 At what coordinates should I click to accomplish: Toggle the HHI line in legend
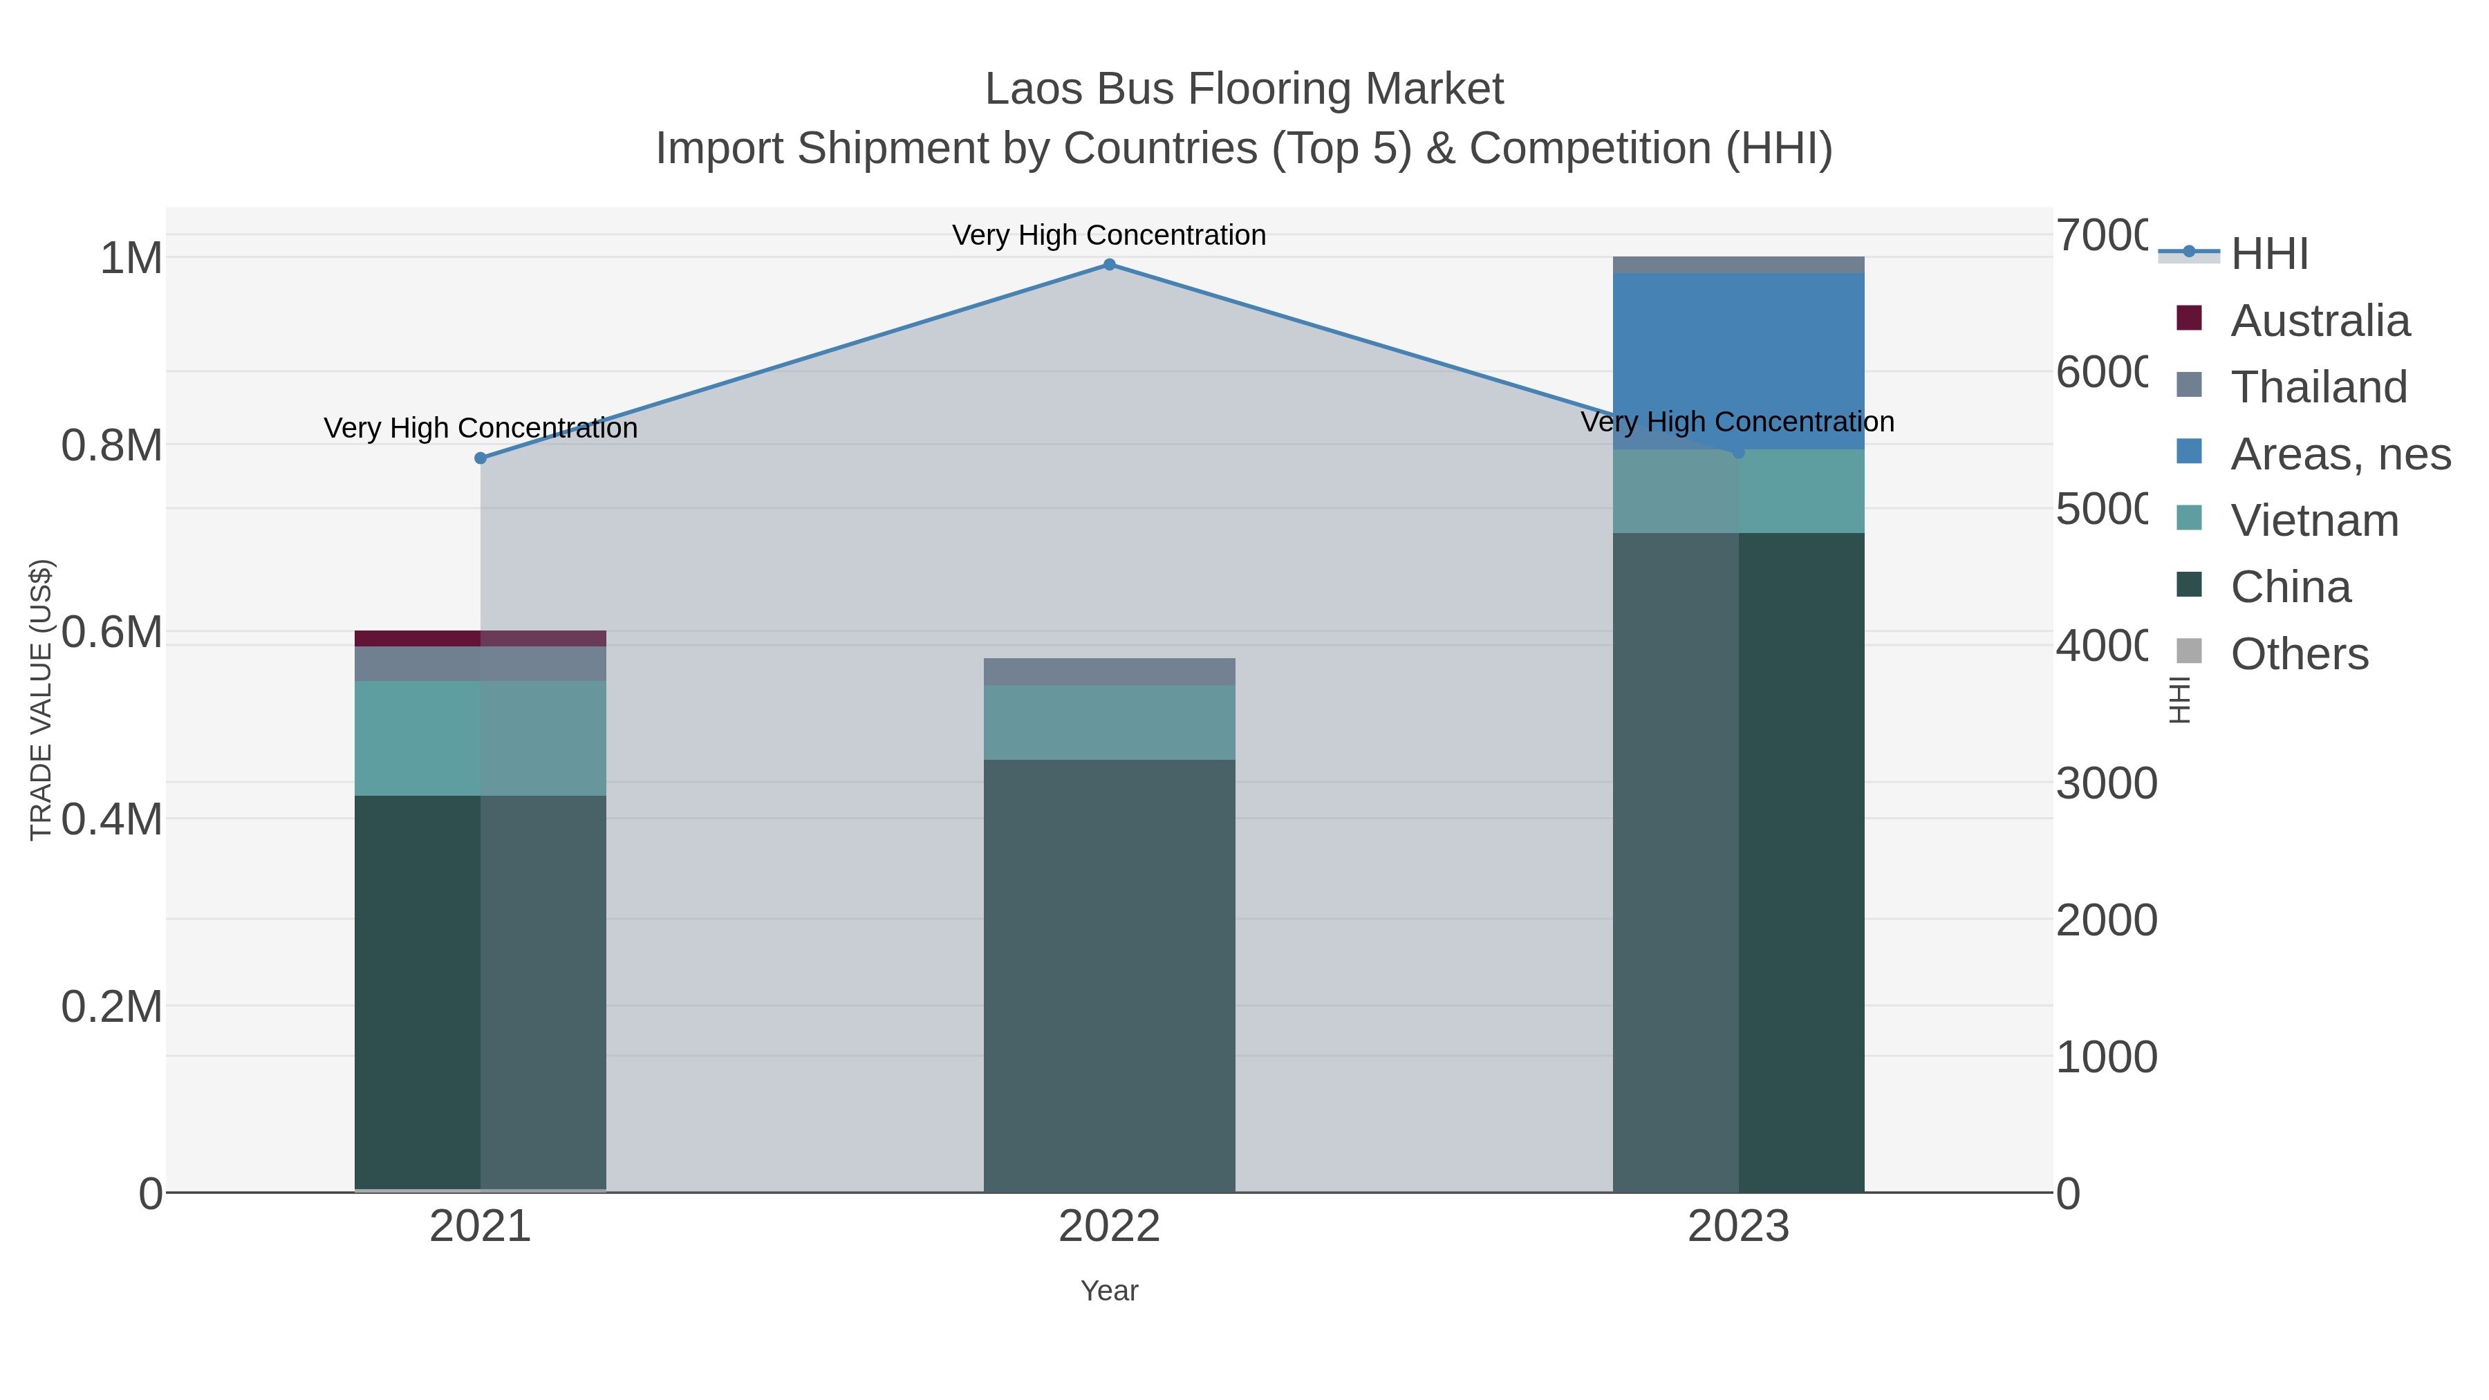2233,253
